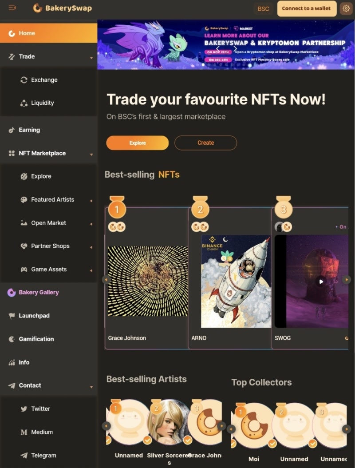Open the settings gear icon

tap(346, 8)
